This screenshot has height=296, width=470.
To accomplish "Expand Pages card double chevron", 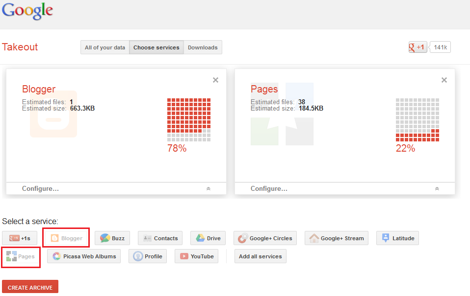I will [437, 189].
